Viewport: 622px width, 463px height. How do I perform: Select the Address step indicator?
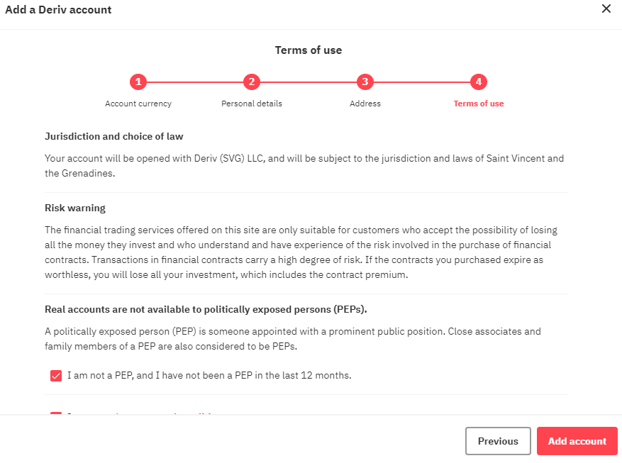tap(365, 82)
